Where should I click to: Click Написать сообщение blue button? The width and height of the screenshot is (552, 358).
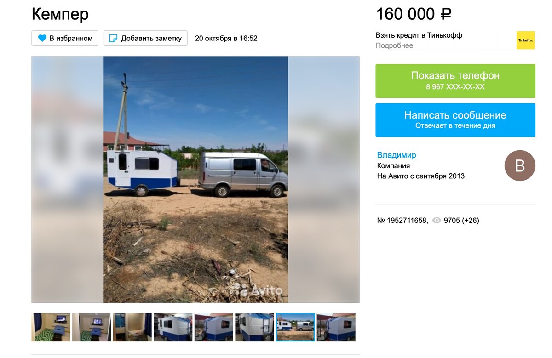coord(455,120)
